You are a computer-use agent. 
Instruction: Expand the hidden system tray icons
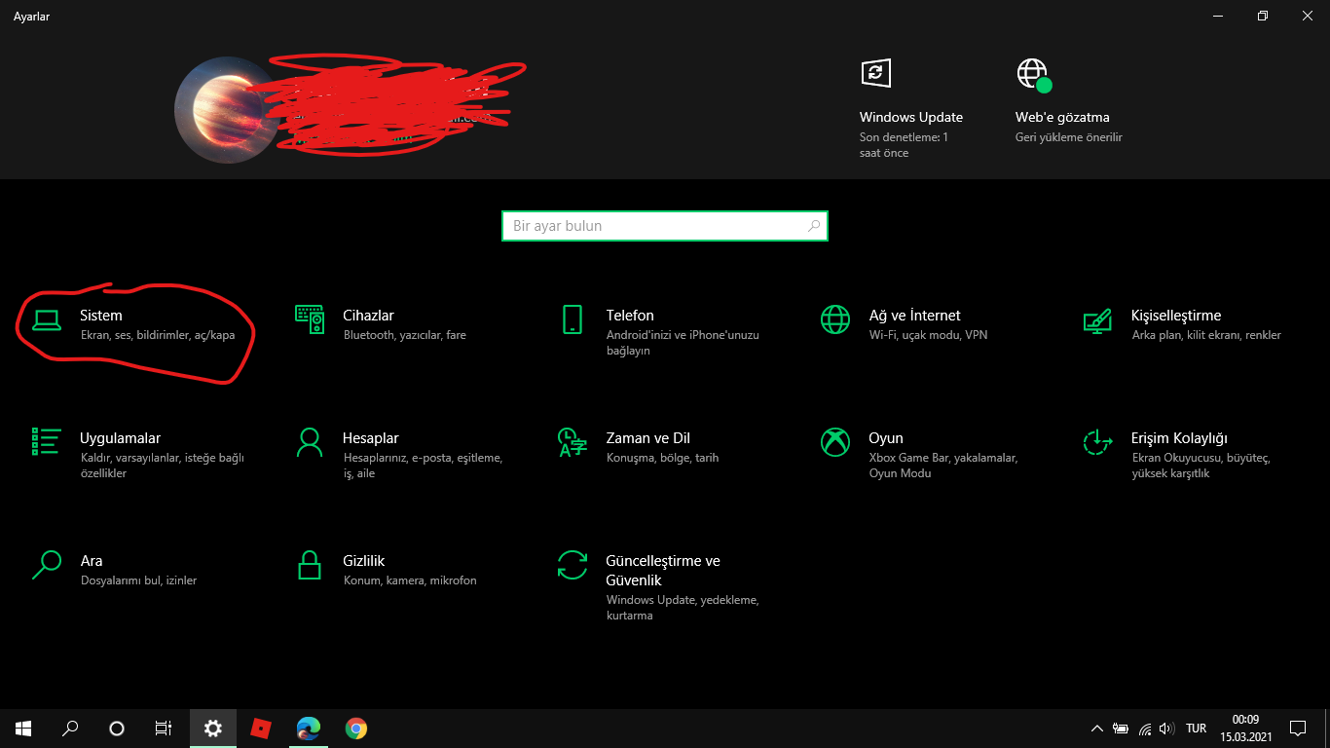1097,729
